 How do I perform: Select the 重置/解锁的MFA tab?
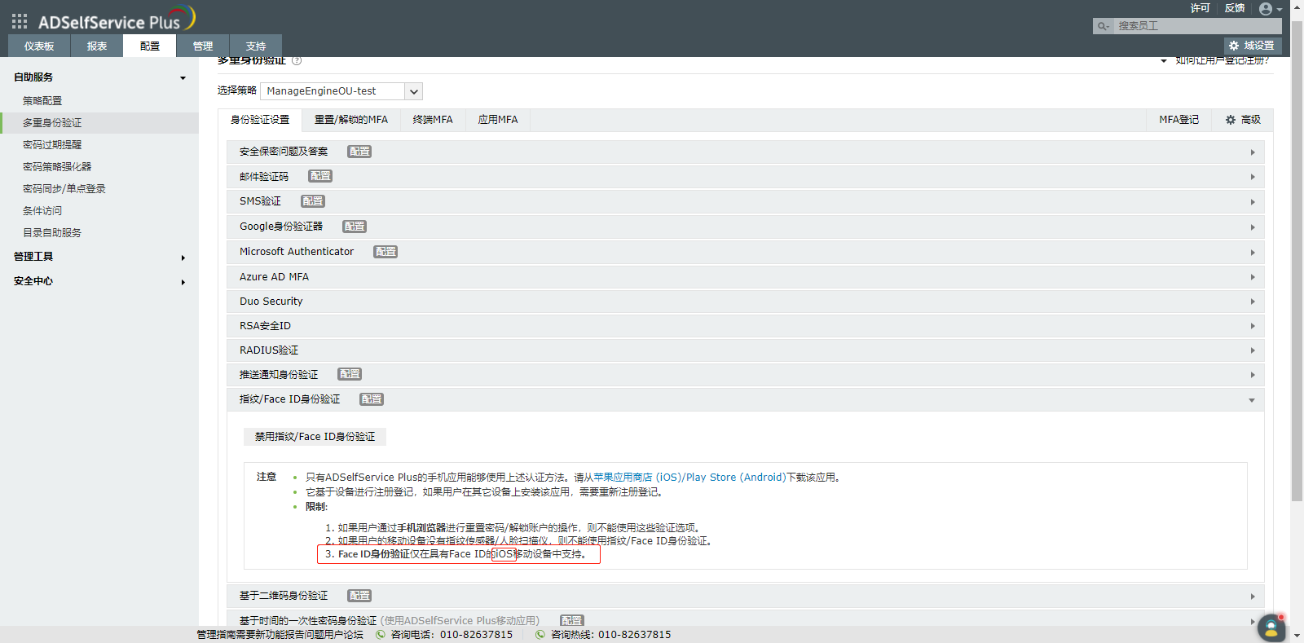(x=351, y=120)
